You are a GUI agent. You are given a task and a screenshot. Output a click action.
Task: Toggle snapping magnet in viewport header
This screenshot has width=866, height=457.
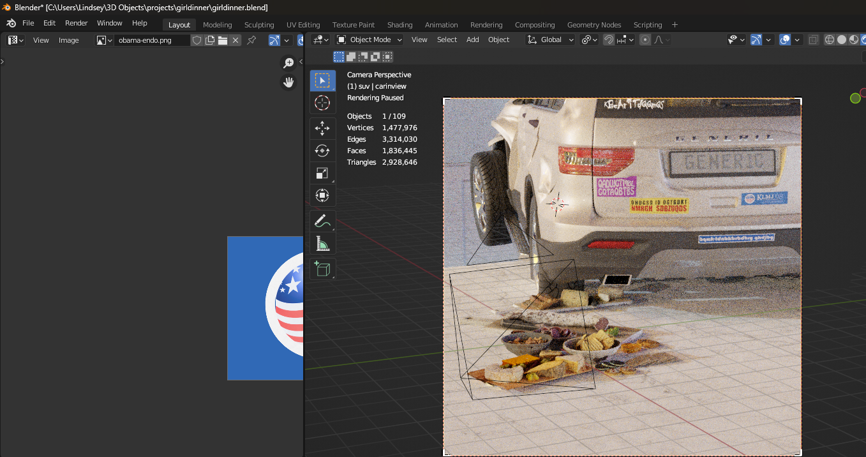point(609,40)
